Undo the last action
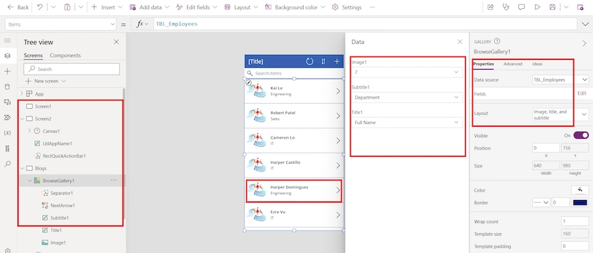Screen dimensions: 593x253 tap(40, 7)
